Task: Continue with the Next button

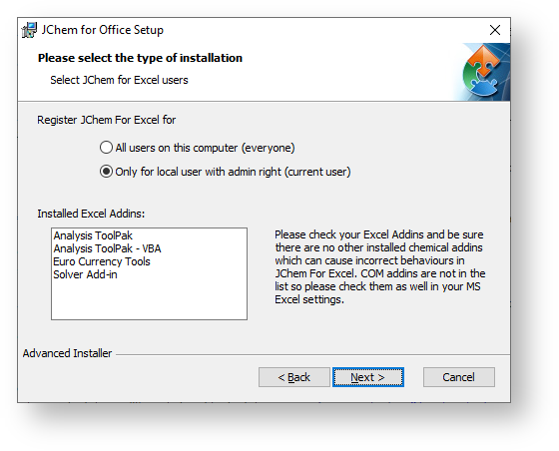Action: 368,377
